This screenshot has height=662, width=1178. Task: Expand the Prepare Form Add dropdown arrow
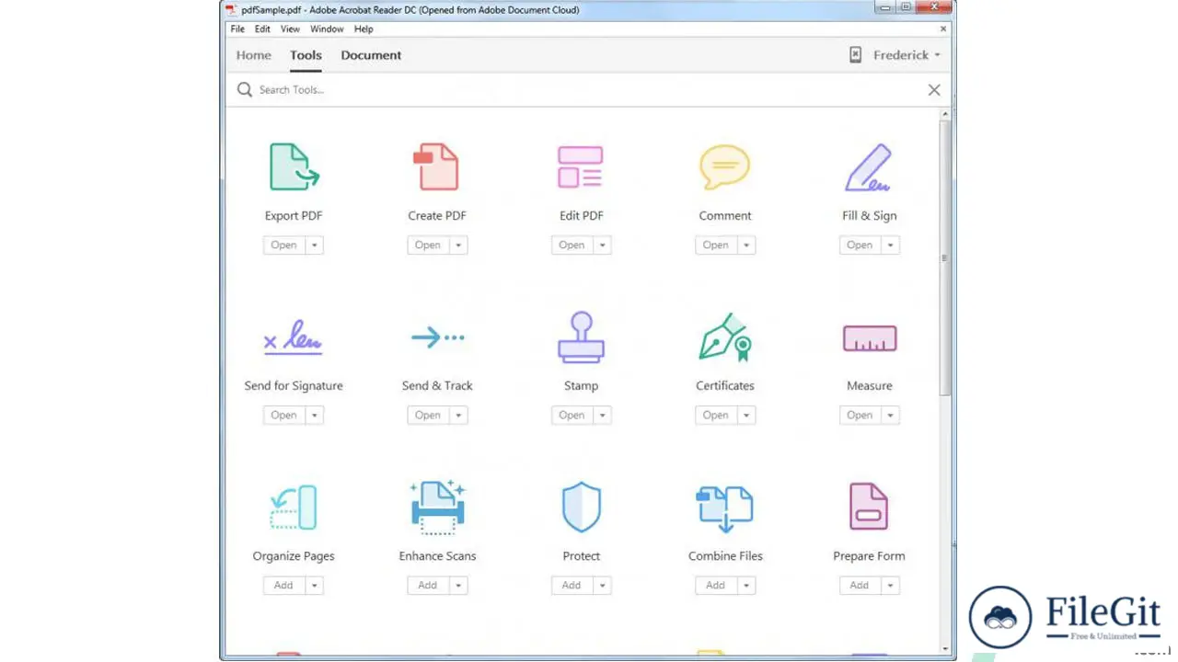point(890,586)
